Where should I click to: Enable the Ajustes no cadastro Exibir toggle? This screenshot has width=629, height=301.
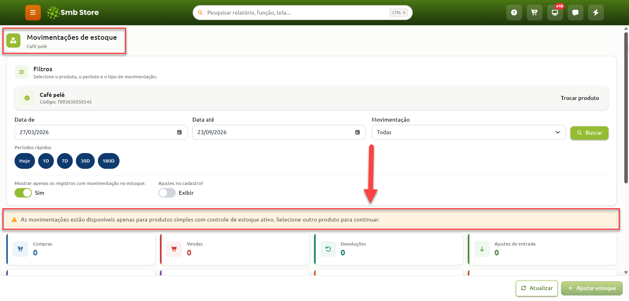pyautogui.click(x=167, y=193)
